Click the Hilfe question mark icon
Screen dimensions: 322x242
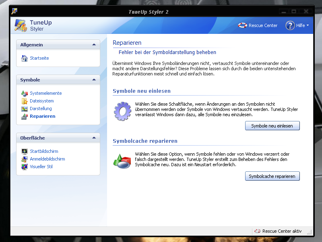pyautogui.click(x=290, y=25)
